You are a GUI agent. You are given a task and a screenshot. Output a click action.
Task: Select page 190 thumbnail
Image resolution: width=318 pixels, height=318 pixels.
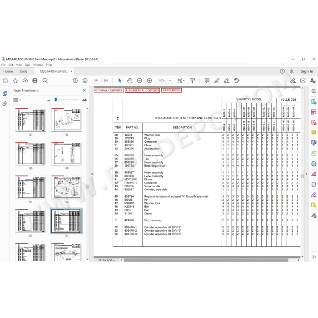66,154
